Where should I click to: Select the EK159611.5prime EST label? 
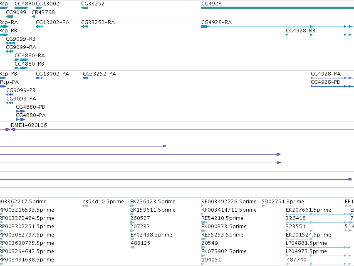click(x=153, y=210)
